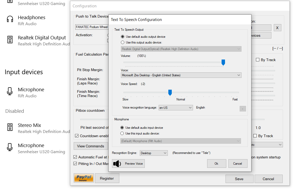Click the Rift Audio Microphone input icon
This screenshot has width=295, height=193.
pos(10,91)
